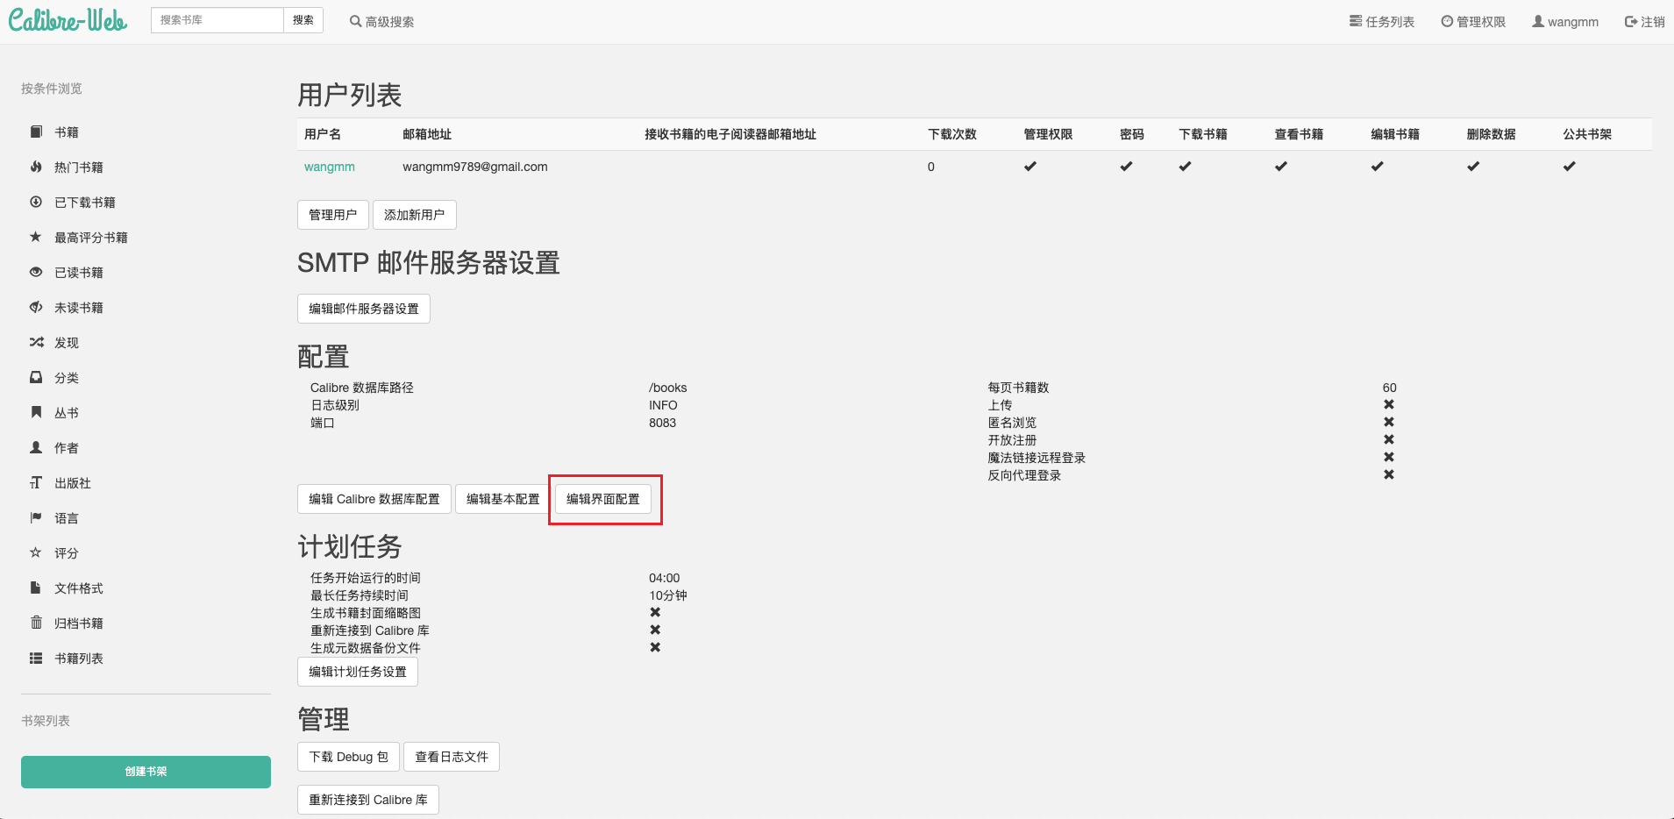
Task: Click the Logout link in header
Action: (1644, 22)
